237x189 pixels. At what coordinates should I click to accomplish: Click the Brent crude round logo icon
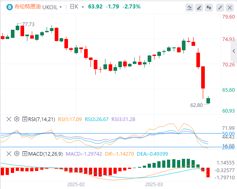tap(9, 7)
